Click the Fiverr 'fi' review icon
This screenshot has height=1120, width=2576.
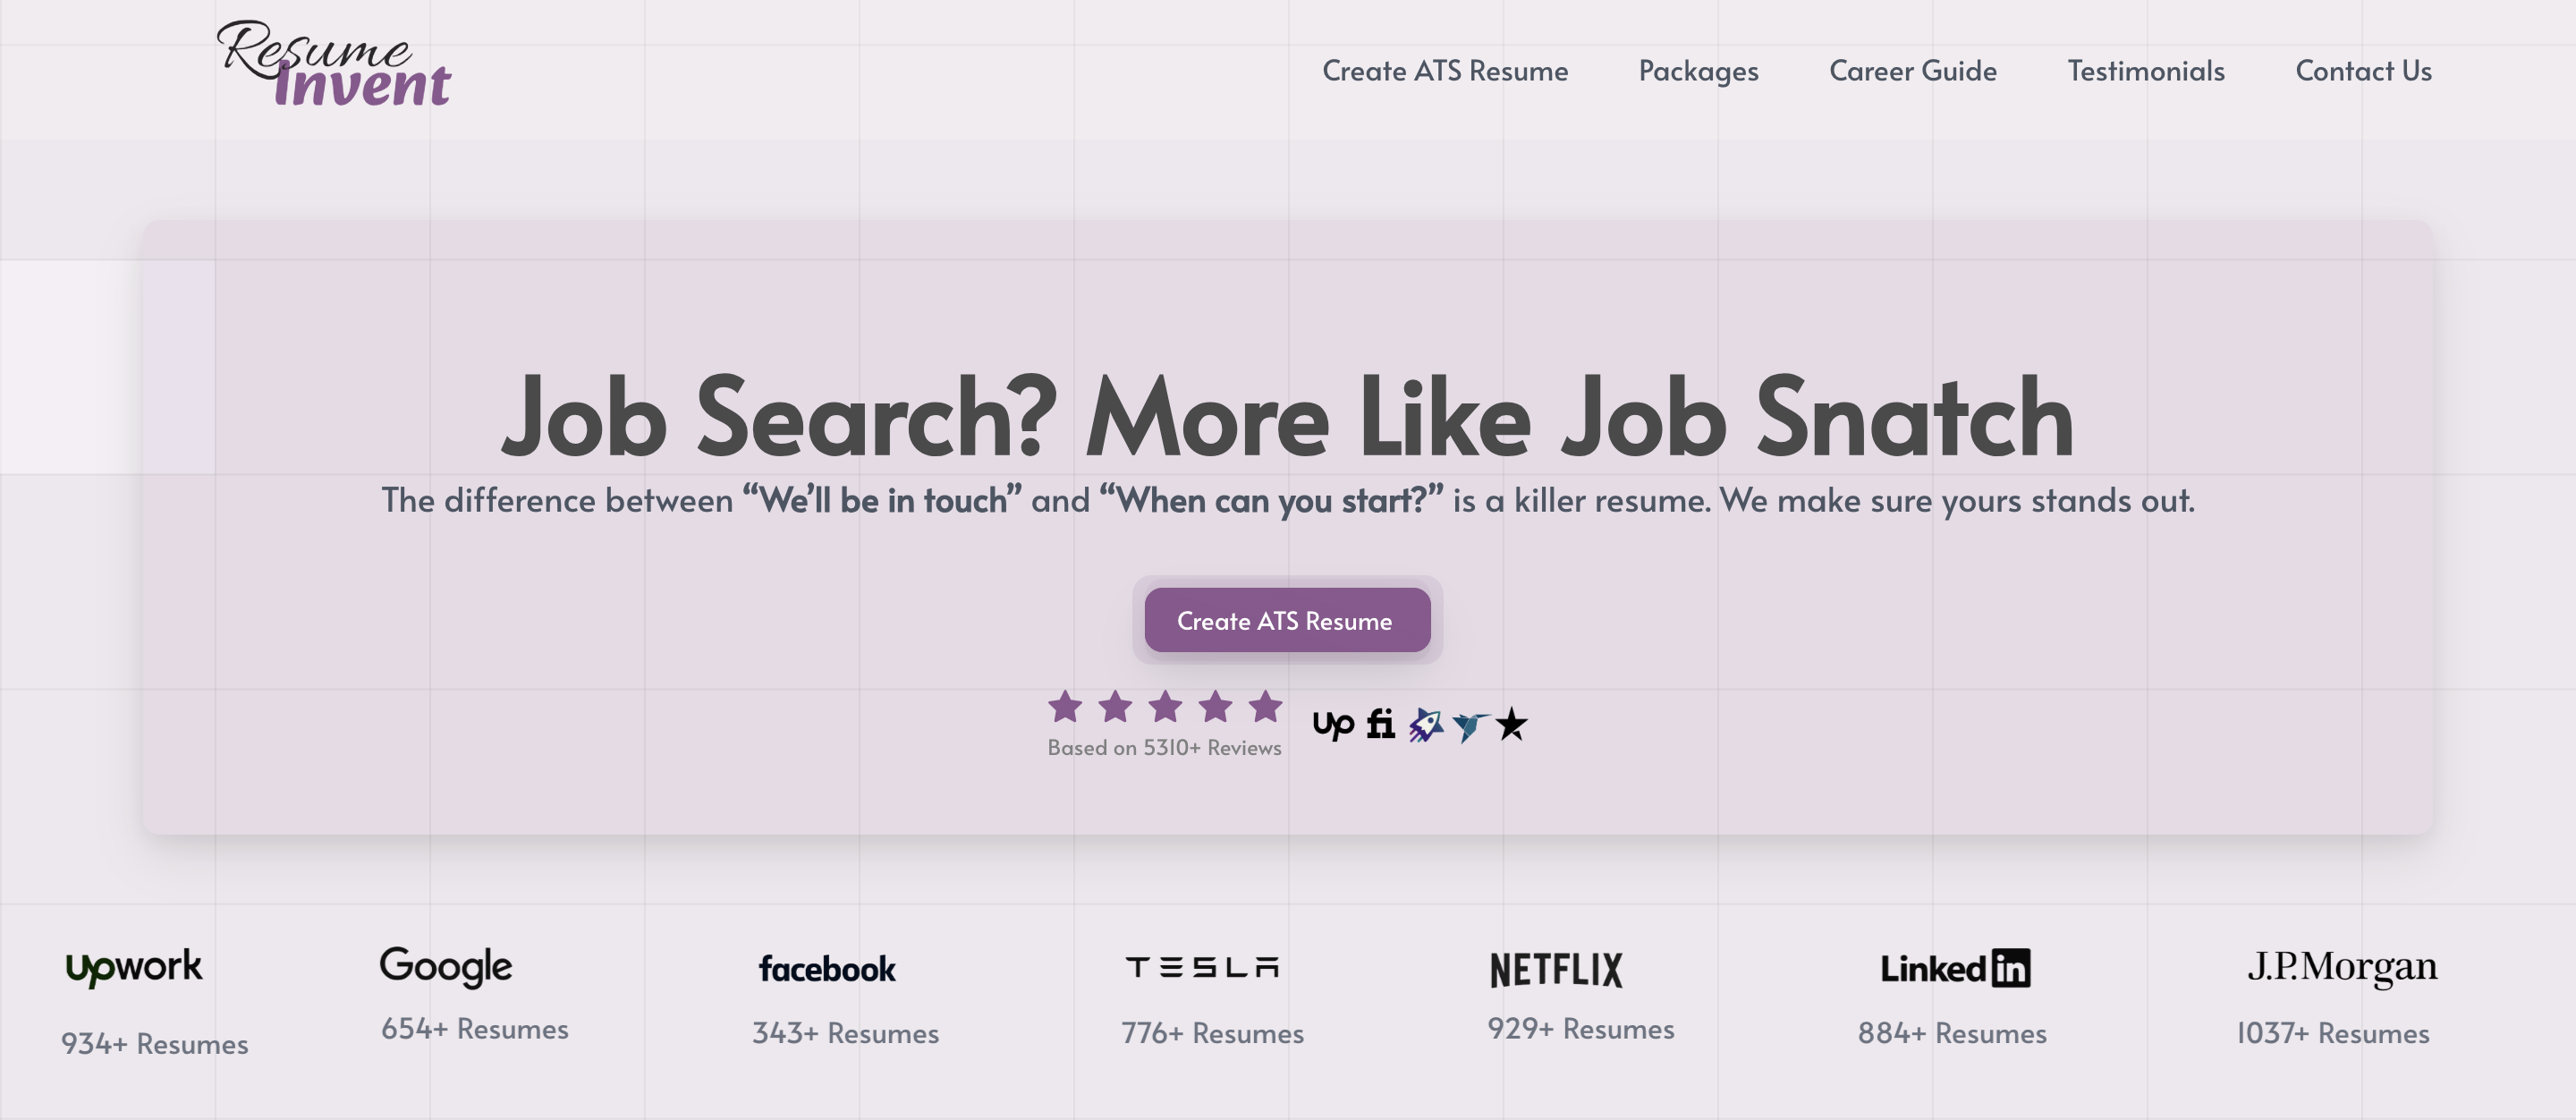point(1380,723)
